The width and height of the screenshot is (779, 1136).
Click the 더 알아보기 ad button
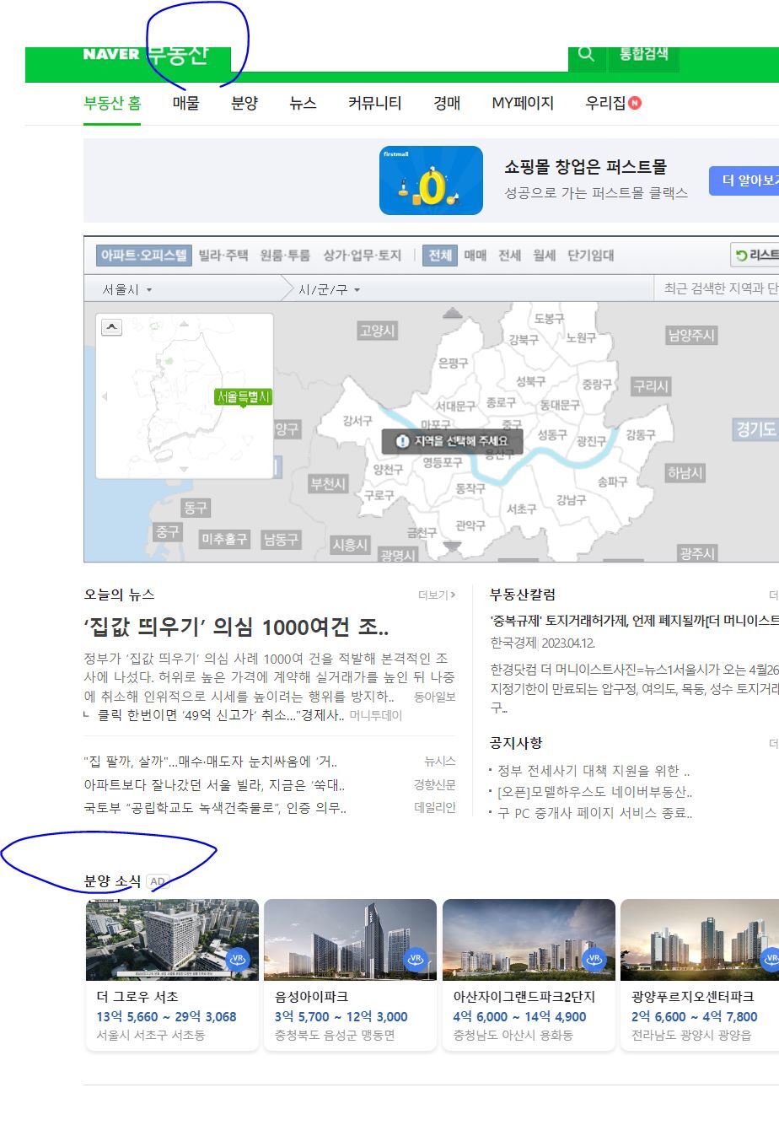[745, 180]
